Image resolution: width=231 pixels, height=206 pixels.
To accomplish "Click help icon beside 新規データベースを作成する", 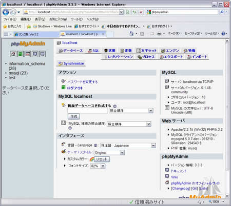I will pyautogui.click(x=115, y=106).
